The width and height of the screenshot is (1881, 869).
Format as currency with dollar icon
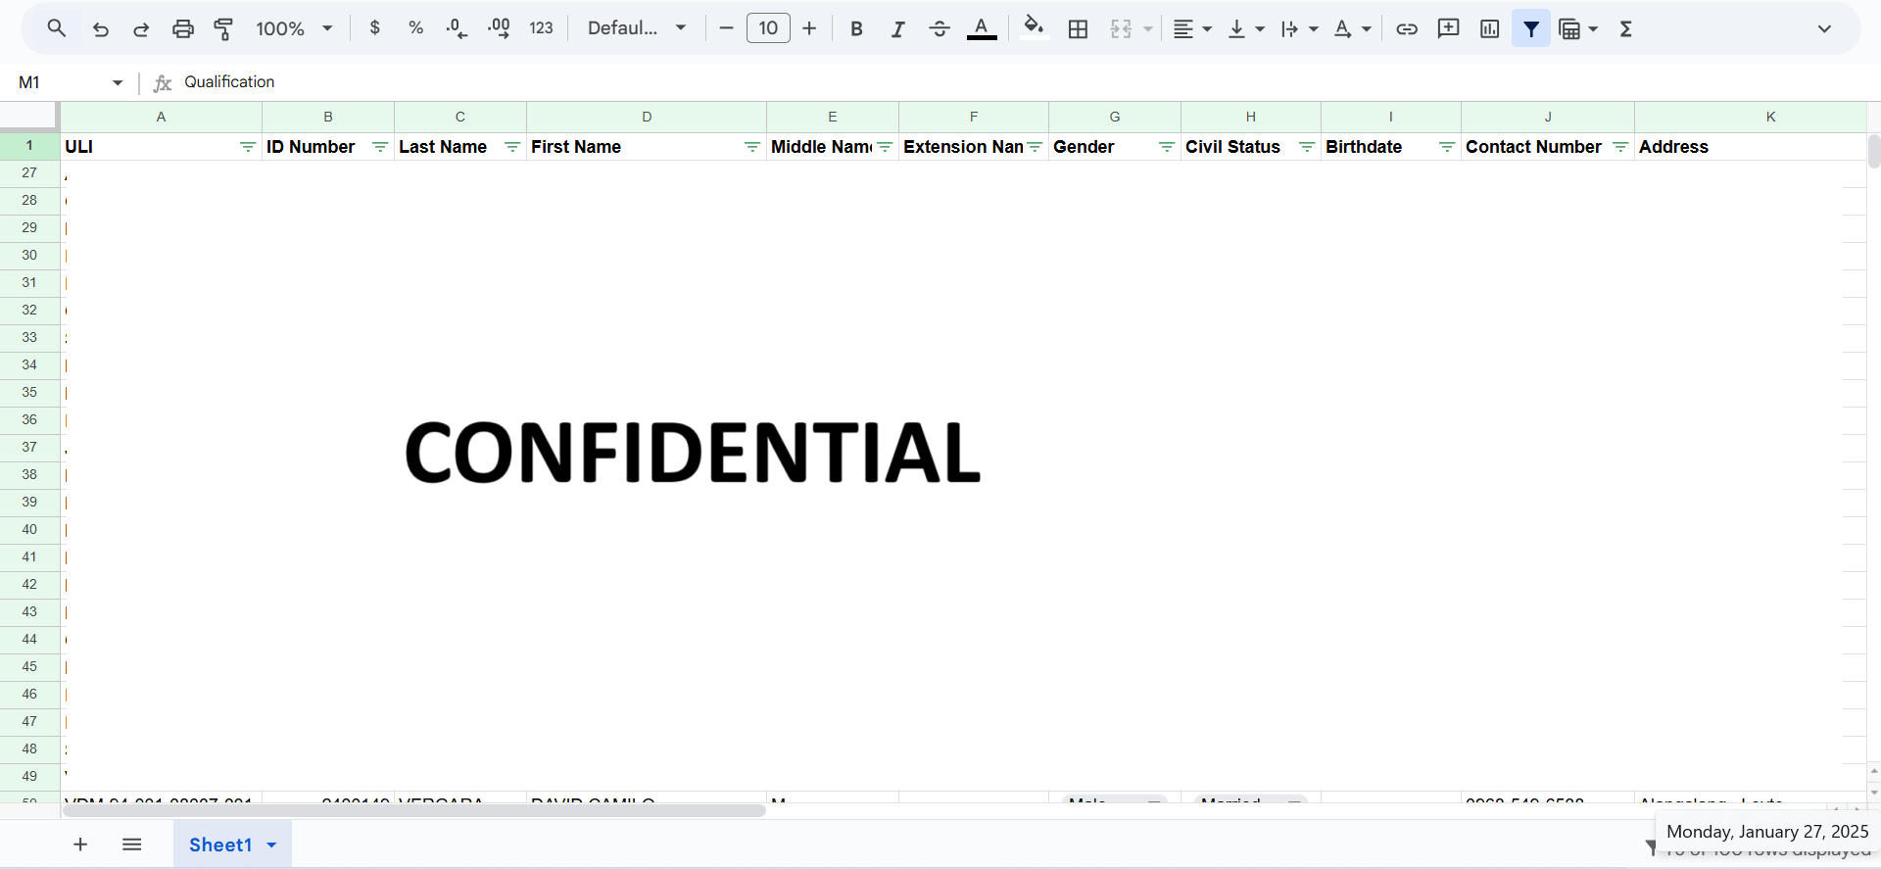click(x=374, y=28)
